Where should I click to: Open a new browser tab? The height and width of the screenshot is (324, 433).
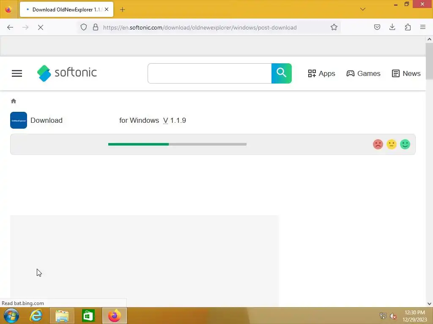(122, 10)
